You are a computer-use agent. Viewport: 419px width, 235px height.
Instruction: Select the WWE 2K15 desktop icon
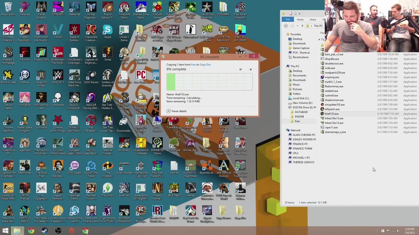58,77
